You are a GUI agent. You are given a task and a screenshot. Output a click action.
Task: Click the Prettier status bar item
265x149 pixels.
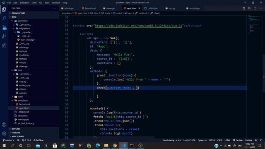248,140
